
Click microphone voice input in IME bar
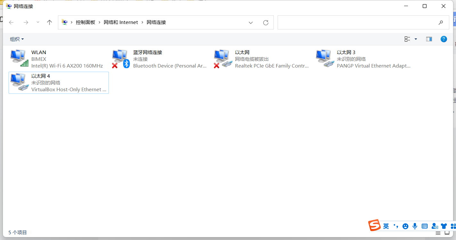(415, 226)
